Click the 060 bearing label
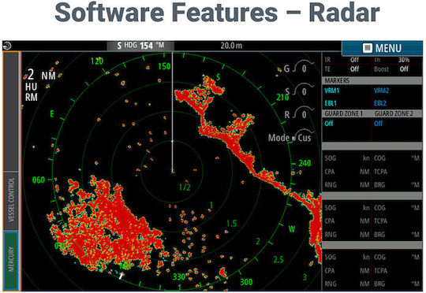Viewport: 426px width, 293px height. point(39,180)
